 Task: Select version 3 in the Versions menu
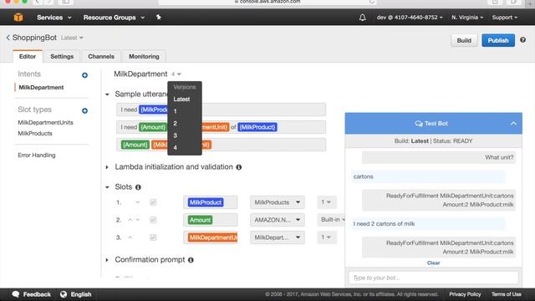175,135
